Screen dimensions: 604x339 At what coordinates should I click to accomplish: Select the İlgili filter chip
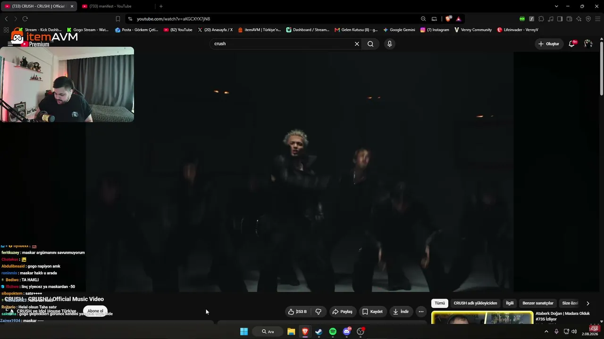click(x=510, y=303)
